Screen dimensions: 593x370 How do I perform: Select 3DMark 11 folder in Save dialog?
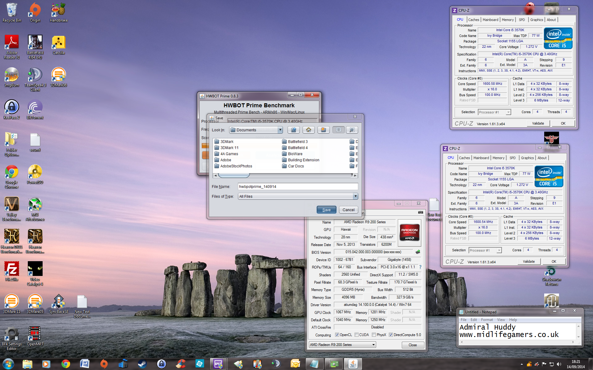coord(226,148)
